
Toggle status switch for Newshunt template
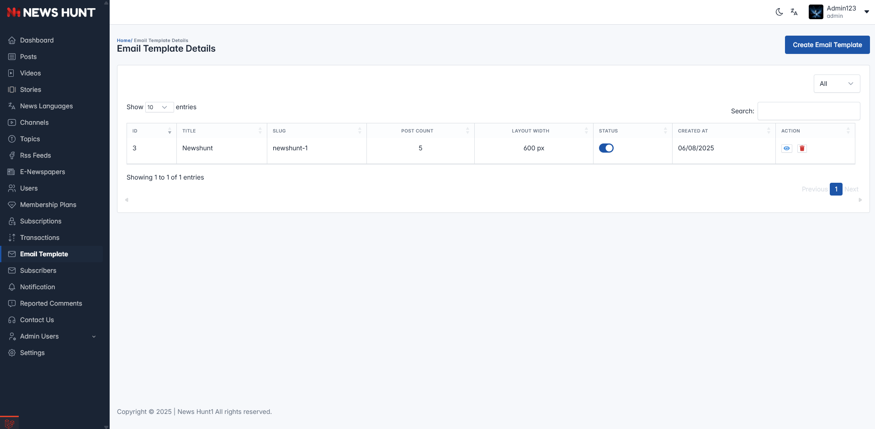[x=606, y=148]
